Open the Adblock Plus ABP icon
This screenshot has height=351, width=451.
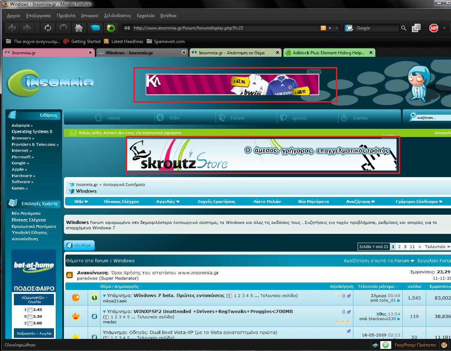point(434,28)
